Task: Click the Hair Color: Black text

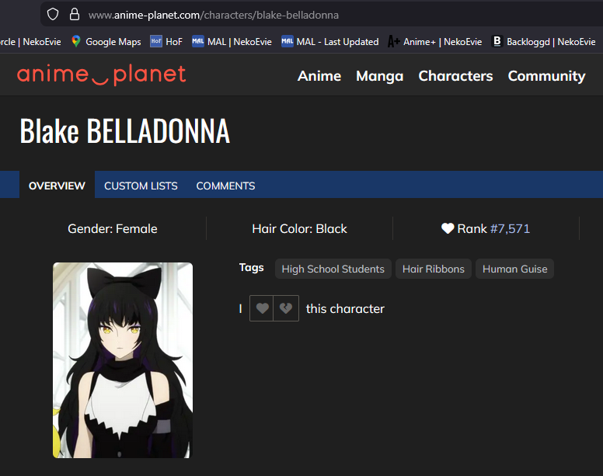Action: click(x=299, y=229)
